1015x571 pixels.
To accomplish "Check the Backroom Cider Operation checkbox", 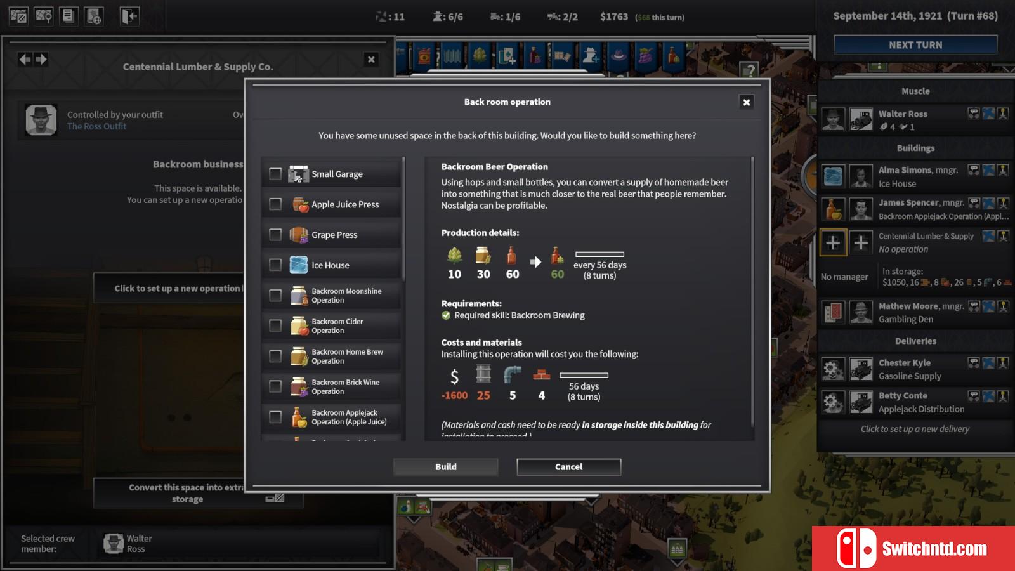I will [x=275, y=325].
